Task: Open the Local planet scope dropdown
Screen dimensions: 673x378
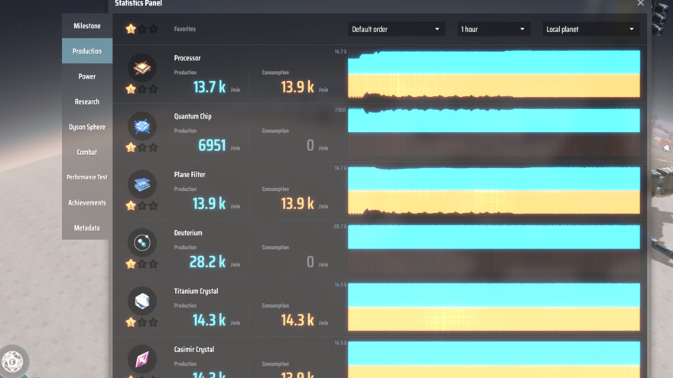Action: pyautogui.click(x=590, y=29)
